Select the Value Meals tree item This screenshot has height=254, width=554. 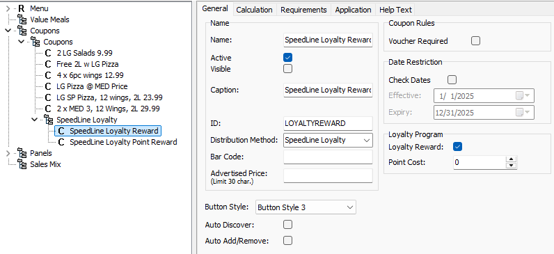point(49,19)
